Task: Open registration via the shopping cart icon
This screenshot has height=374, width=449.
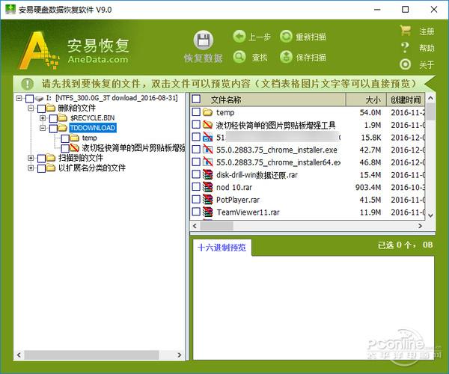Action: (405, 31)
